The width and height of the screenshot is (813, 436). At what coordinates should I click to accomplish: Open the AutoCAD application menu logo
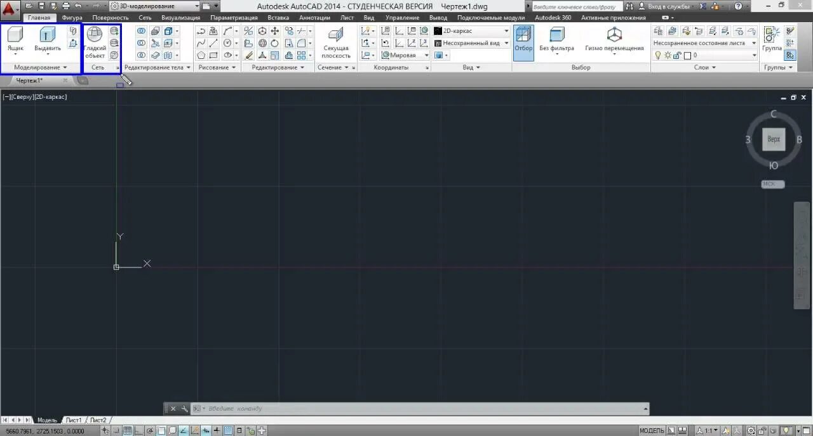click(10, 10)
